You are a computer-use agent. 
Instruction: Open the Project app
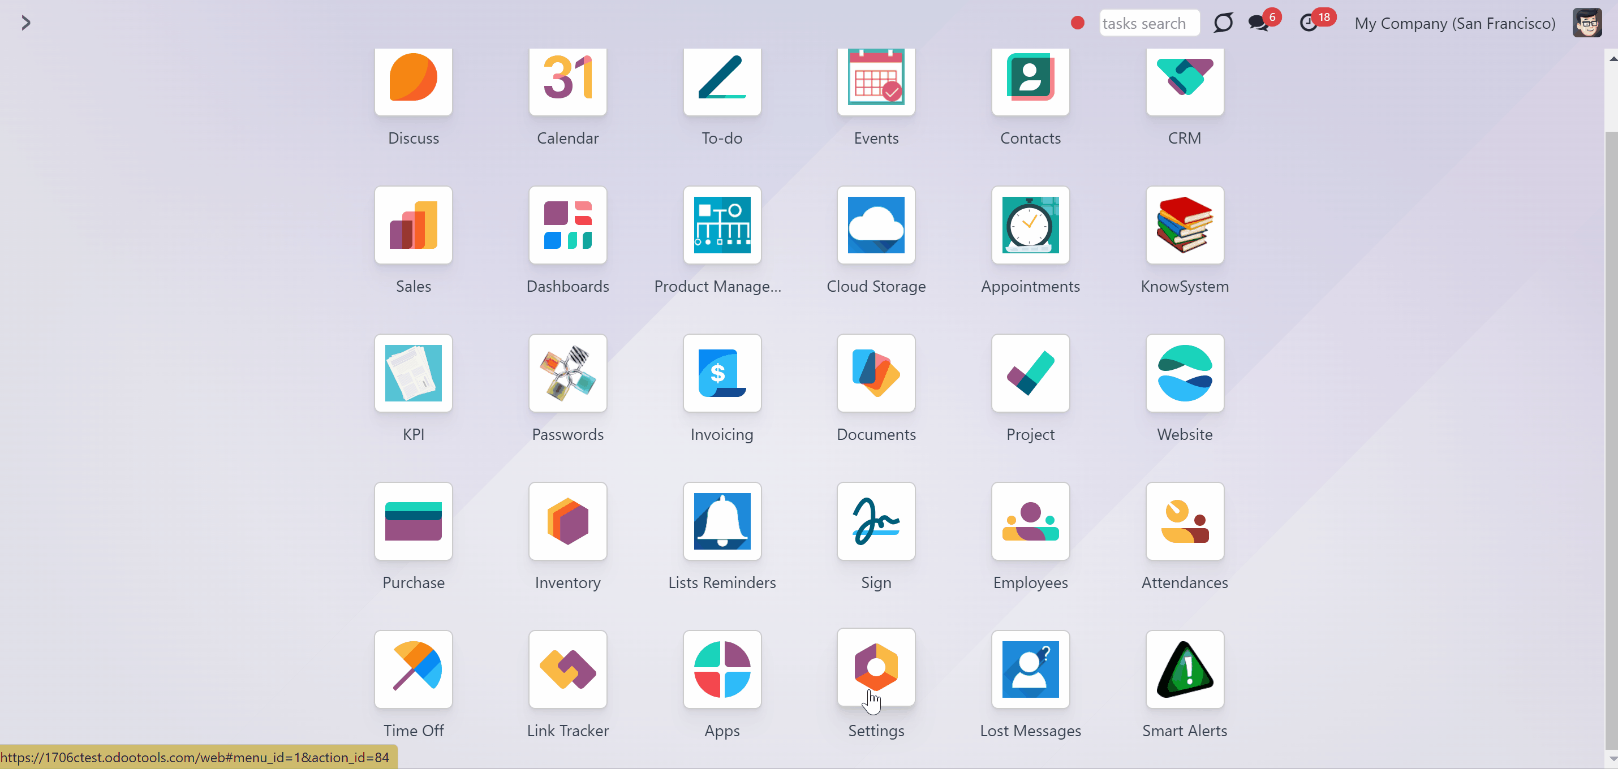(1031, 374)
